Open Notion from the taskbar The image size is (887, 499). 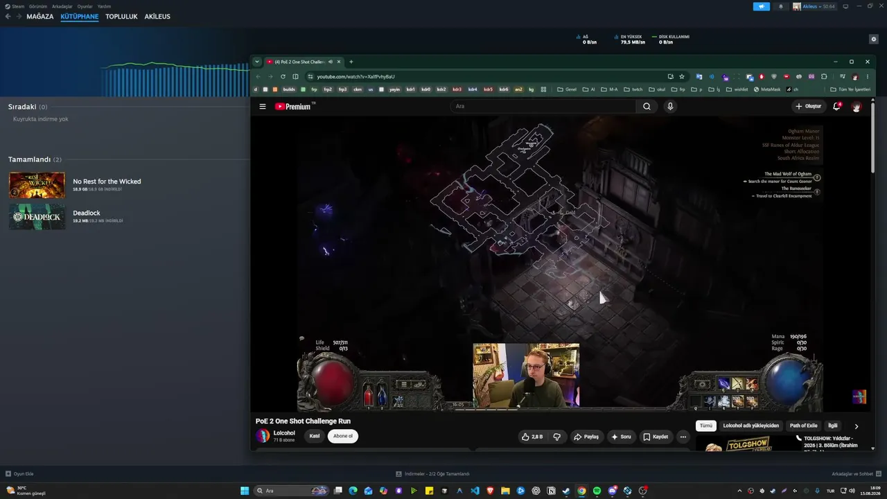pos(551,491)
